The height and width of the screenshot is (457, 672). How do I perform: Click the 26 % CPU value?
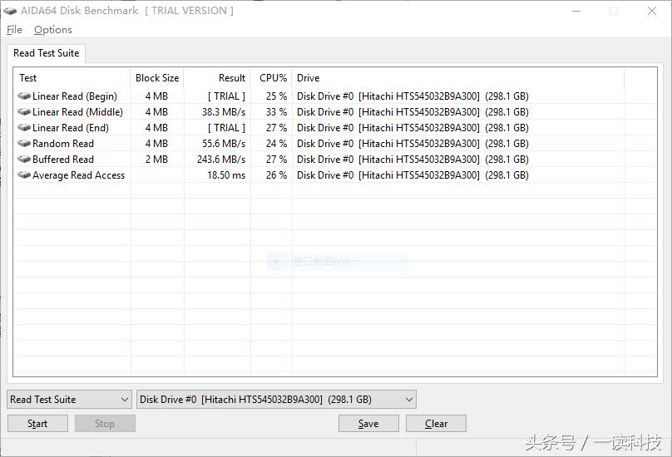pyautogui.click(x=276, y=175)
